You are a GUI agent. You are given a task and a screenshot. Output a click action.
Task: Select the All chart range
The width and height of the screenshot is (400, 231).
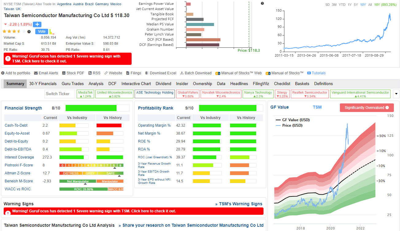point(370,5)
